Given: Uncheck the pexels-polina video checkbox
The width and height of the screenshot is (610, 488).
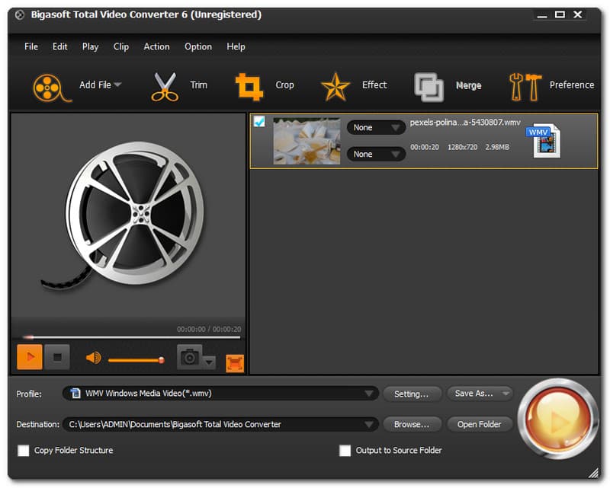Looking at the screenshot, I should (259, 122).
